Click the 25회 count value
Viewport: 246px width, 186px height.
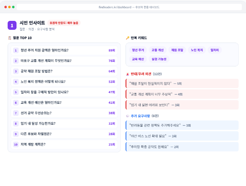[x=112, y=144]
